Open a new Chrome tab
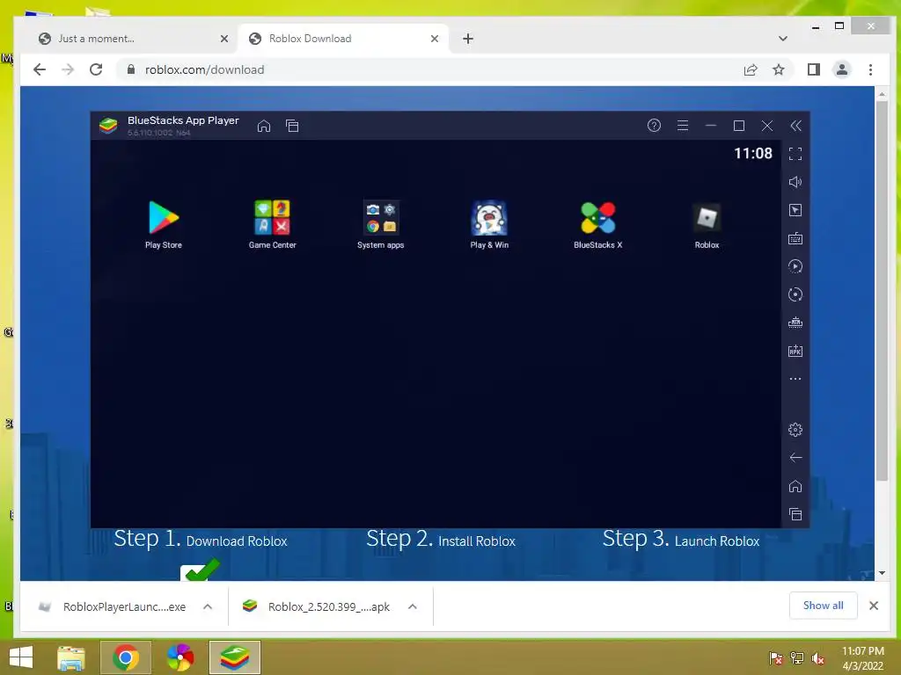 pos(468,39)
